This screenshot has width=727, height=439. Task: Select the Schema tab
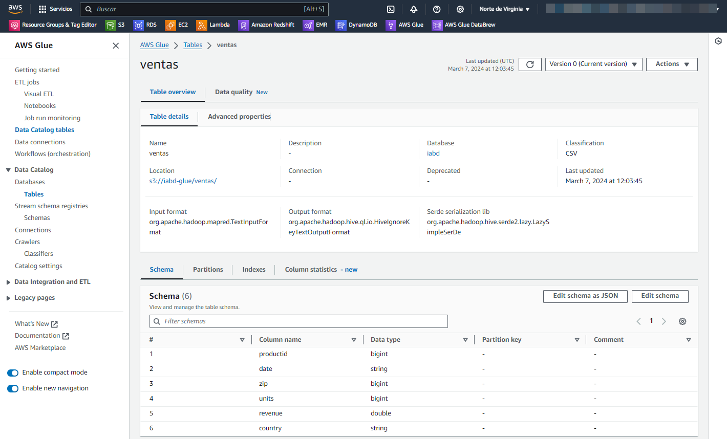(162, 270)
